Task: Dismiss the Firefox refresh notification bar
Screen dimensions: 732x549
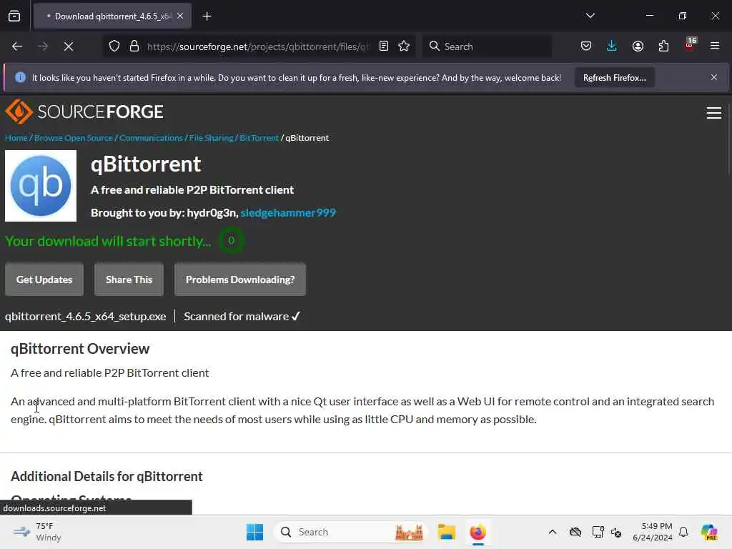Action: pos(714,77)
